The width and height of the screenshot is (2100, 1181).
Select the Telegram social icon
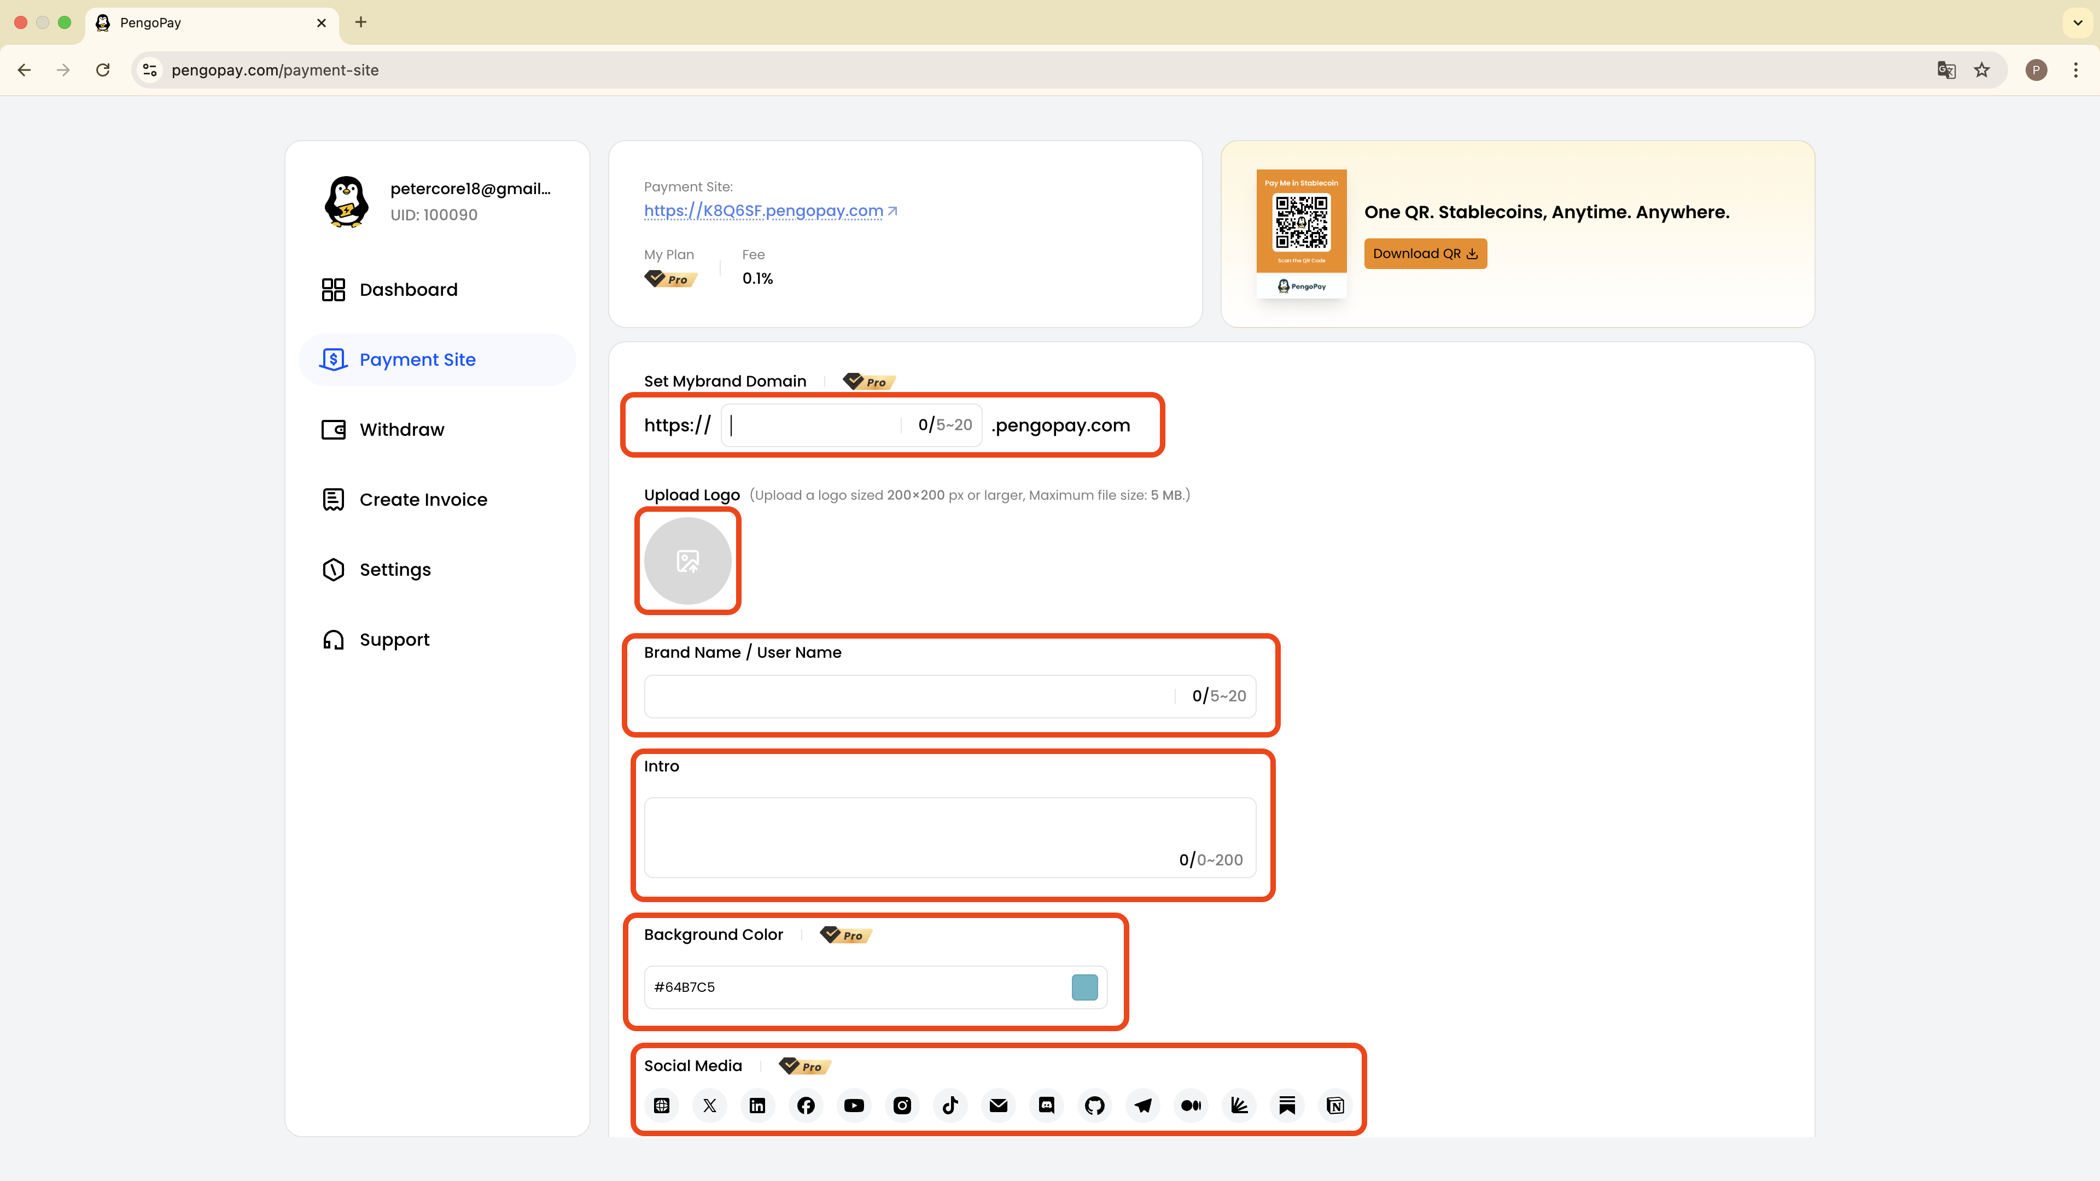click(1143, 1105)
